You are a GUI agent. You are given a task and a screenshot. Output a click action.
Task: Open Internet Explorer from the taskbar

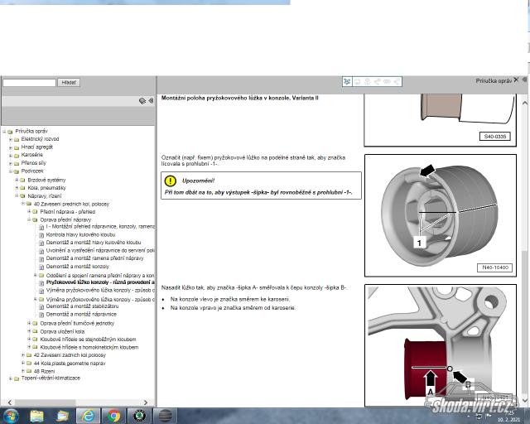pyautogui.click(x=88, y=415)
